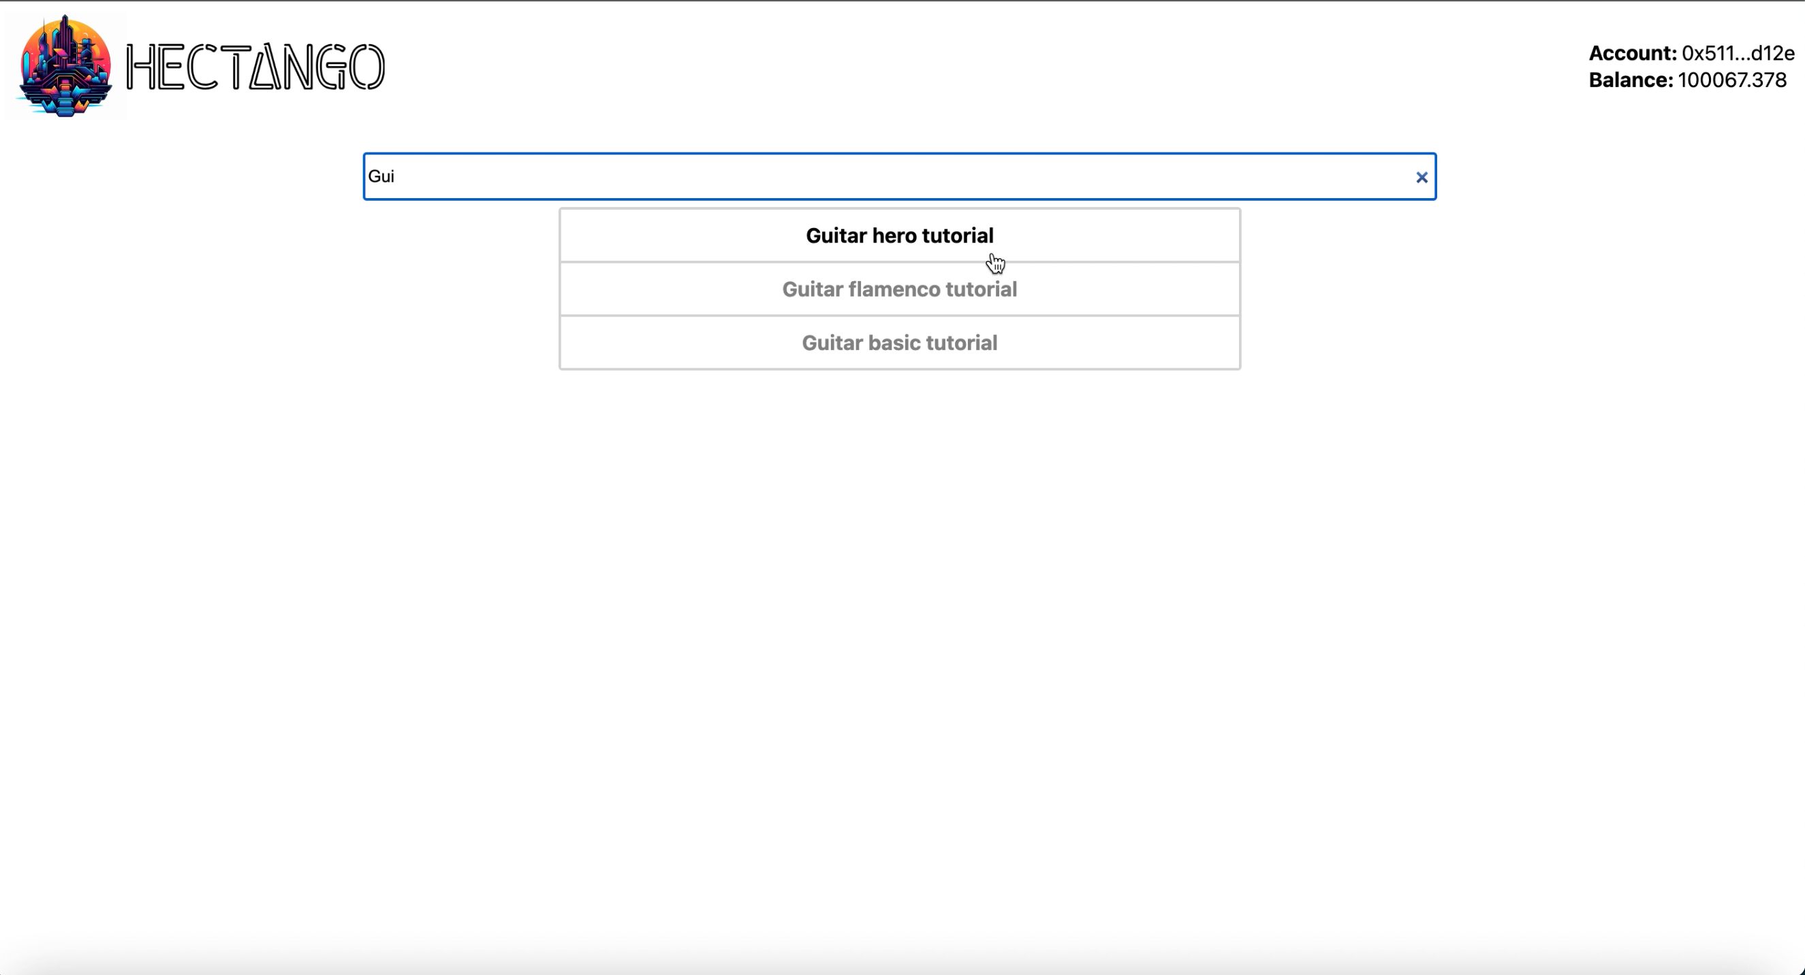This screenshot has width=1805, height=975.
Task: Click the balance value '100067.378'
Action: tap(1732, 80)
